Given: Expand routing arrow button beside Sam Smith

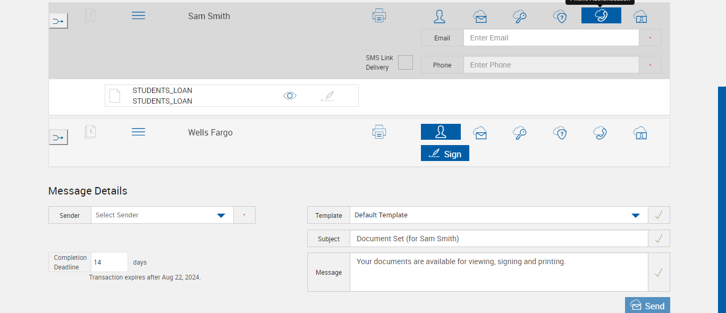Looking at the screenshot, I should pyautogui.click(x=58, y=21).
